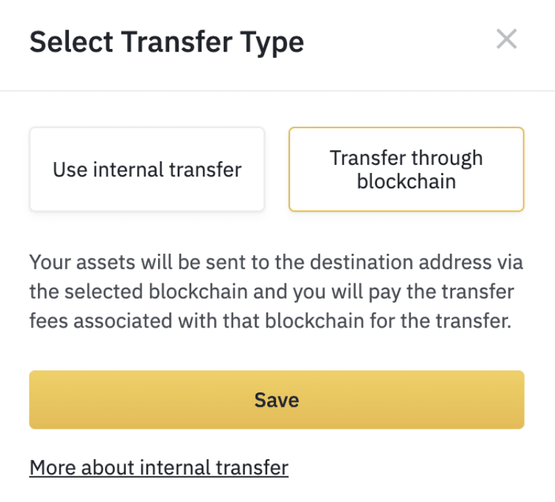
Task: Click the "Transfer through blockchain" label text
Action: (x=407, y=170)
